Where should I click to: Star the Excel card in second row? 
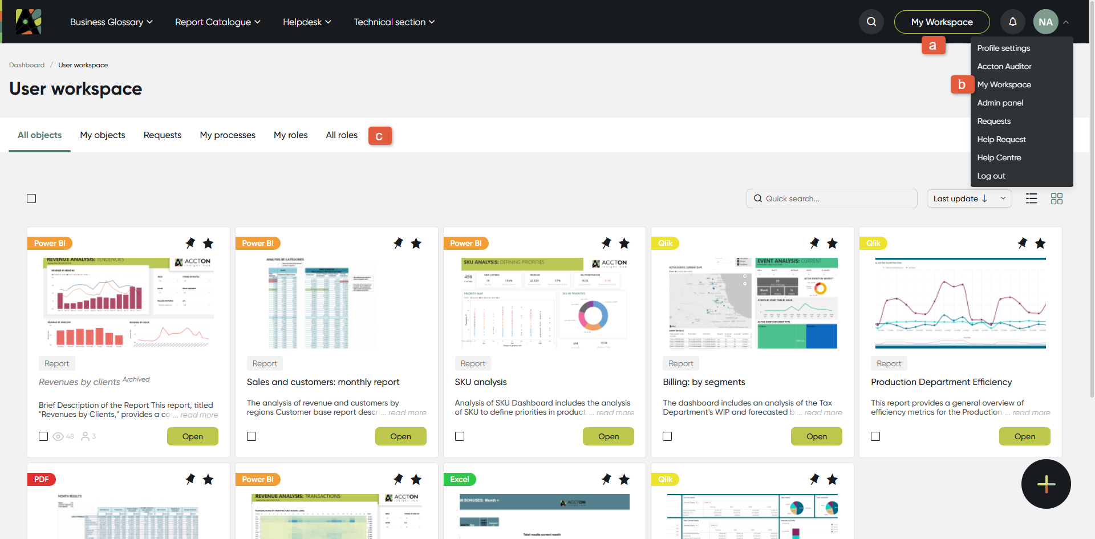click(624, 480)
